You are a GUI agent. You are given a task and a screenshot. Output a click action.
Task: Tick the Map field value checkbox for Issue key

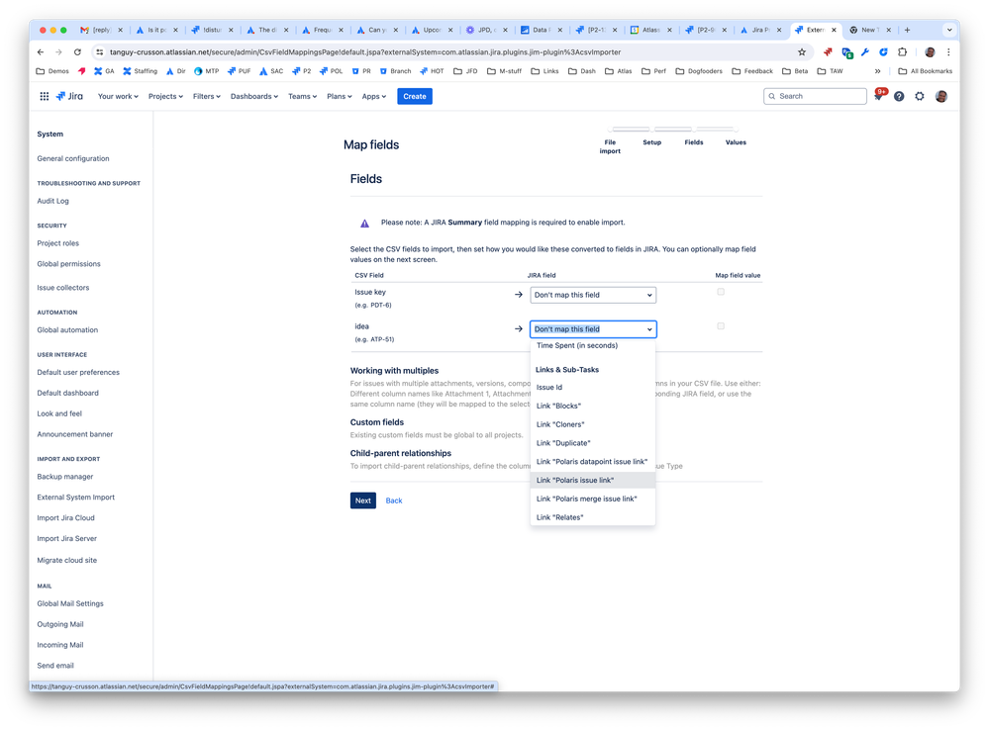click(721, 292)
